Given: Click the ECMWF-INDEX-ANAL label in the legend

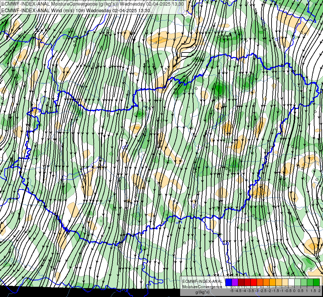Looking at the screenshot, I should 202,281.
